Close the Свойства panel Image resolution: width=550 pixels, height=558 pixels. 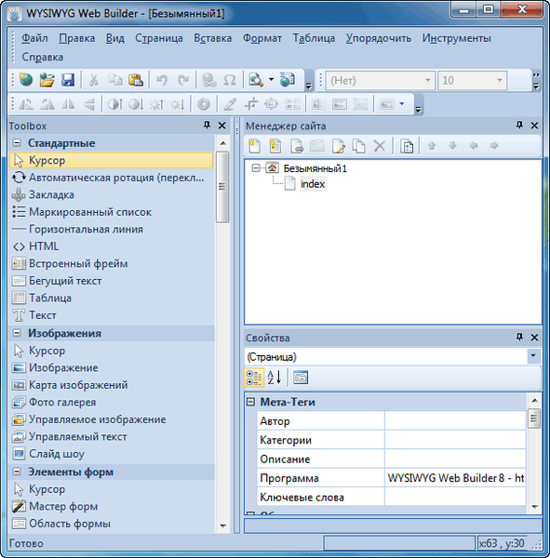[x=534, y=338]
